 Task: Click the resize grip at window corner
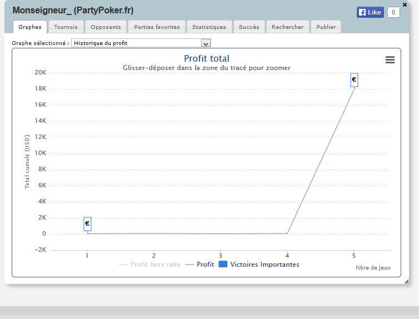point(406,281)
